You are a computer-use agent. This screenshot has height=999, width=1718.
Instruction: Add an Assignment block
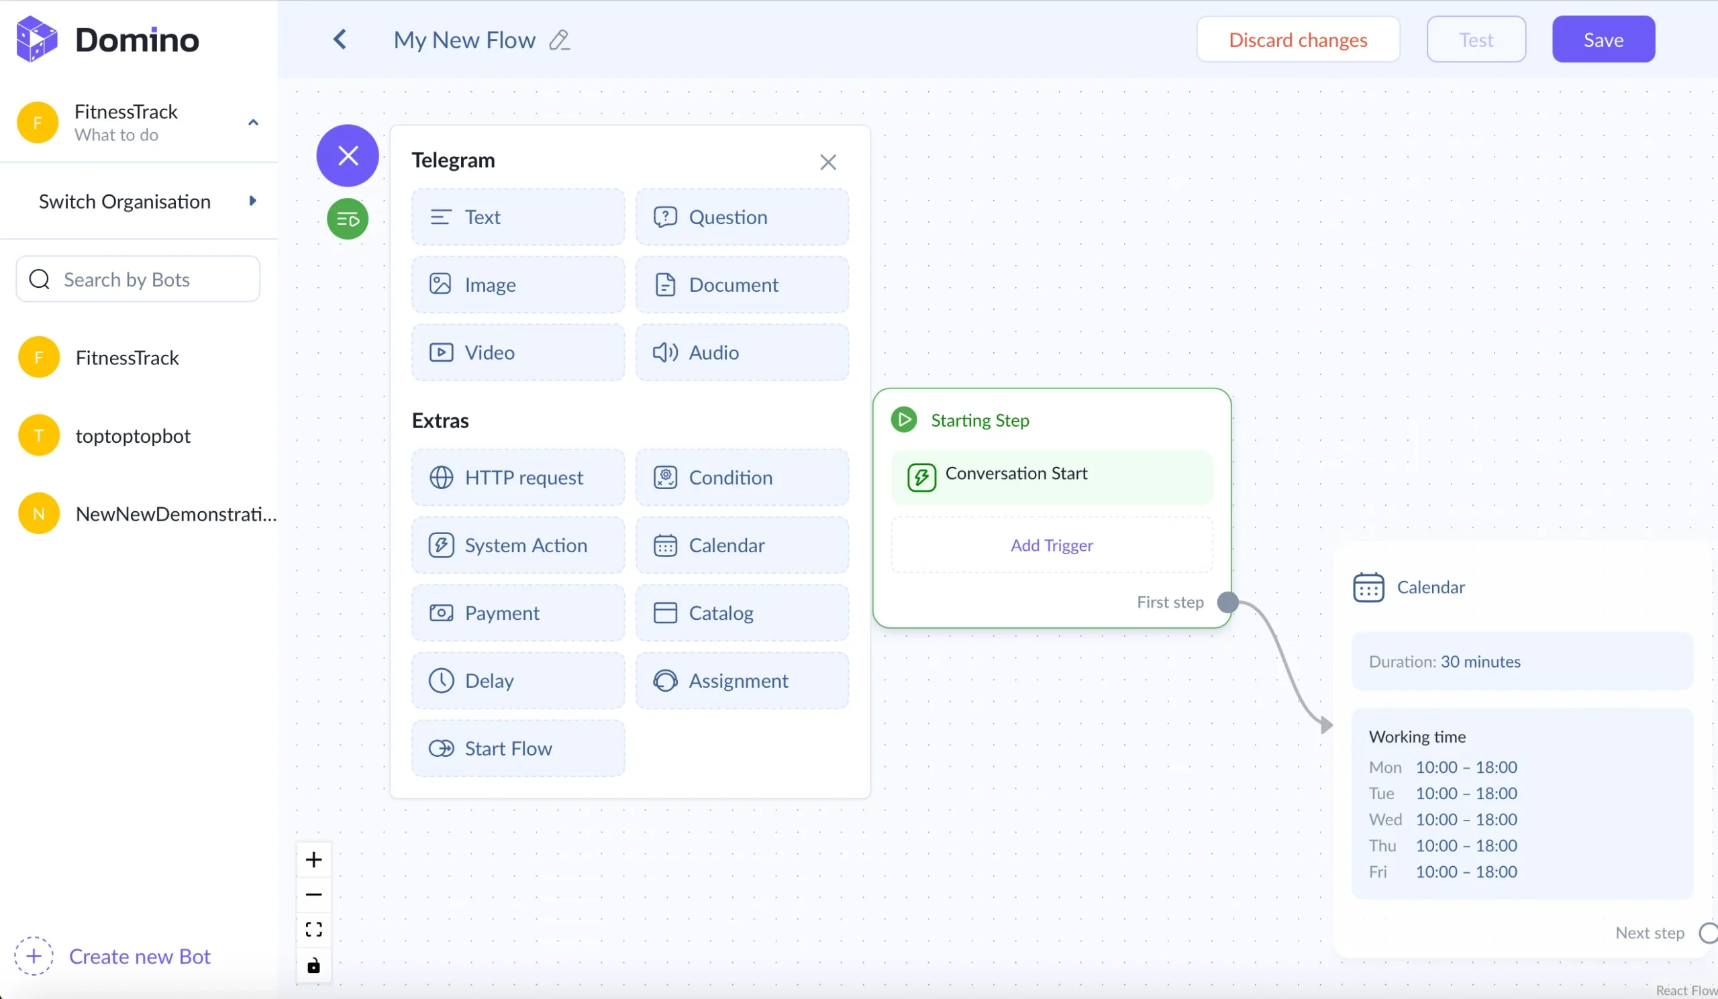click(x=742, y=680)
